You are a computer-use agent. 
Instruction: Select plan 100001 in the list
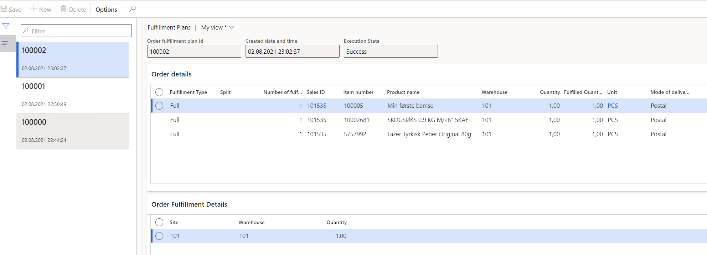tap(73, 95)
